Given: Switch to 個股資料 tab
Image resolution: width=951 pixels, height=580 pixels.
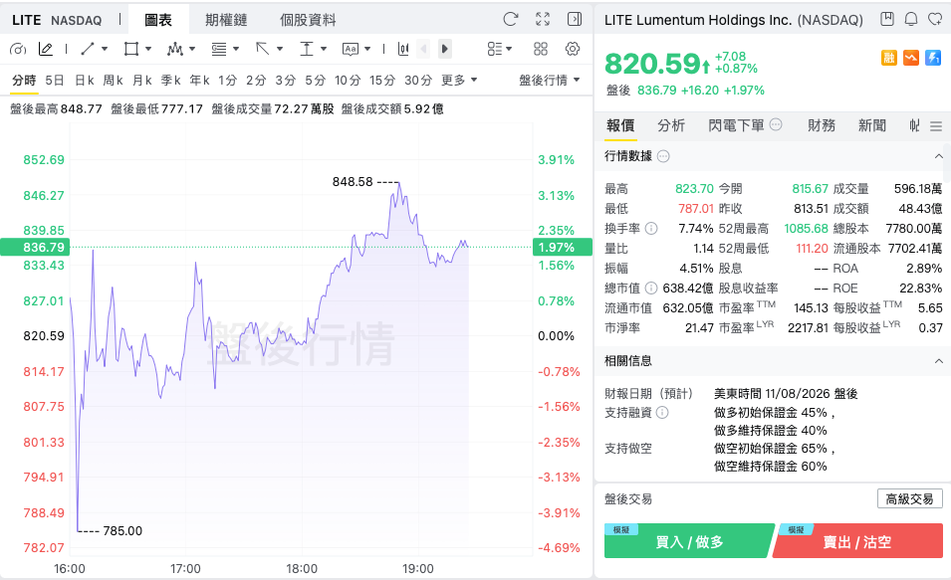Looking at the screenshot, I should click(308, 20).
